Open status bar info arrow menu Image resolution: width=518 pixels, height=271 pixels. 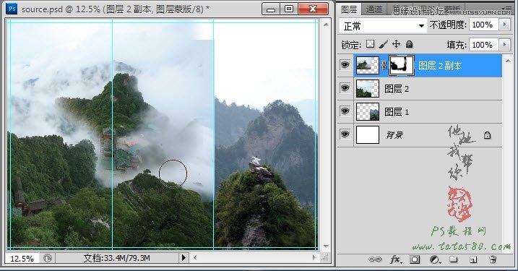[x=184, y=258]
